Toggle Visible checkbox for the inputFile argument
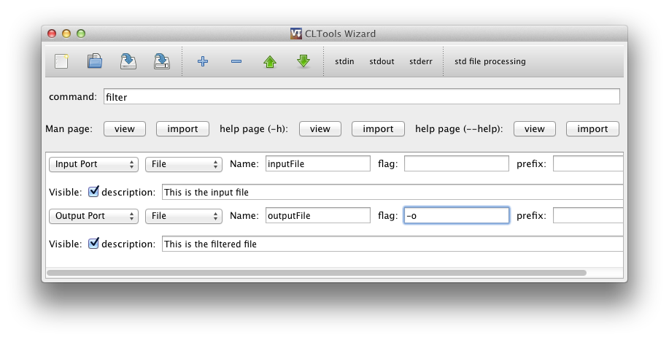 click(93, 192)
